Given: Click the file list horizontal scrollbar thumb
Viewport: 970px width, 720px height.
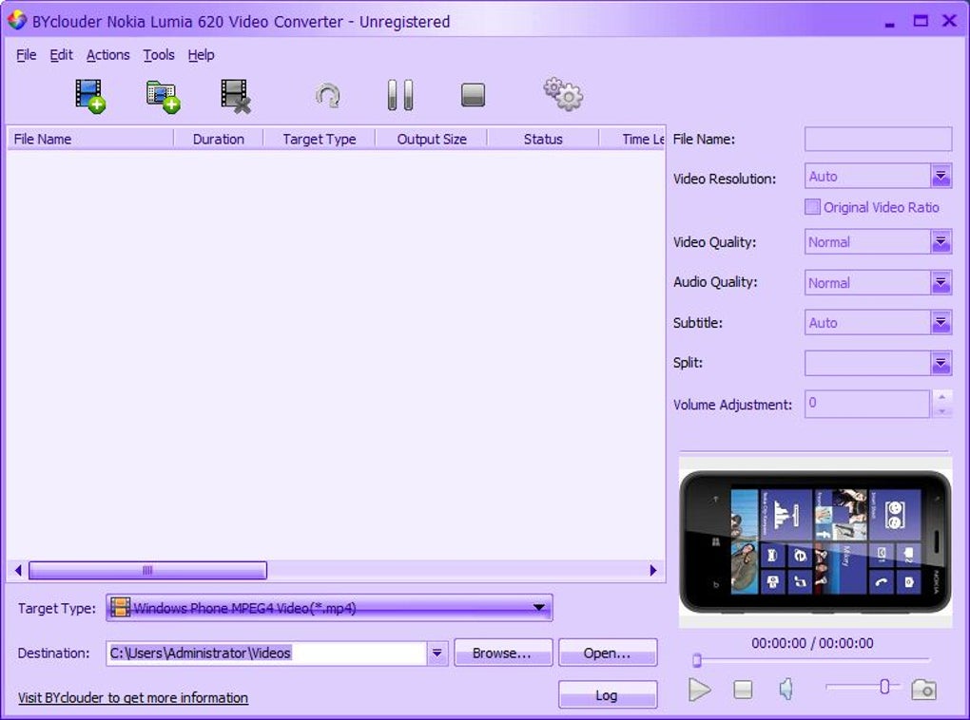Looking at the screenshot, I should pos(147,571).
